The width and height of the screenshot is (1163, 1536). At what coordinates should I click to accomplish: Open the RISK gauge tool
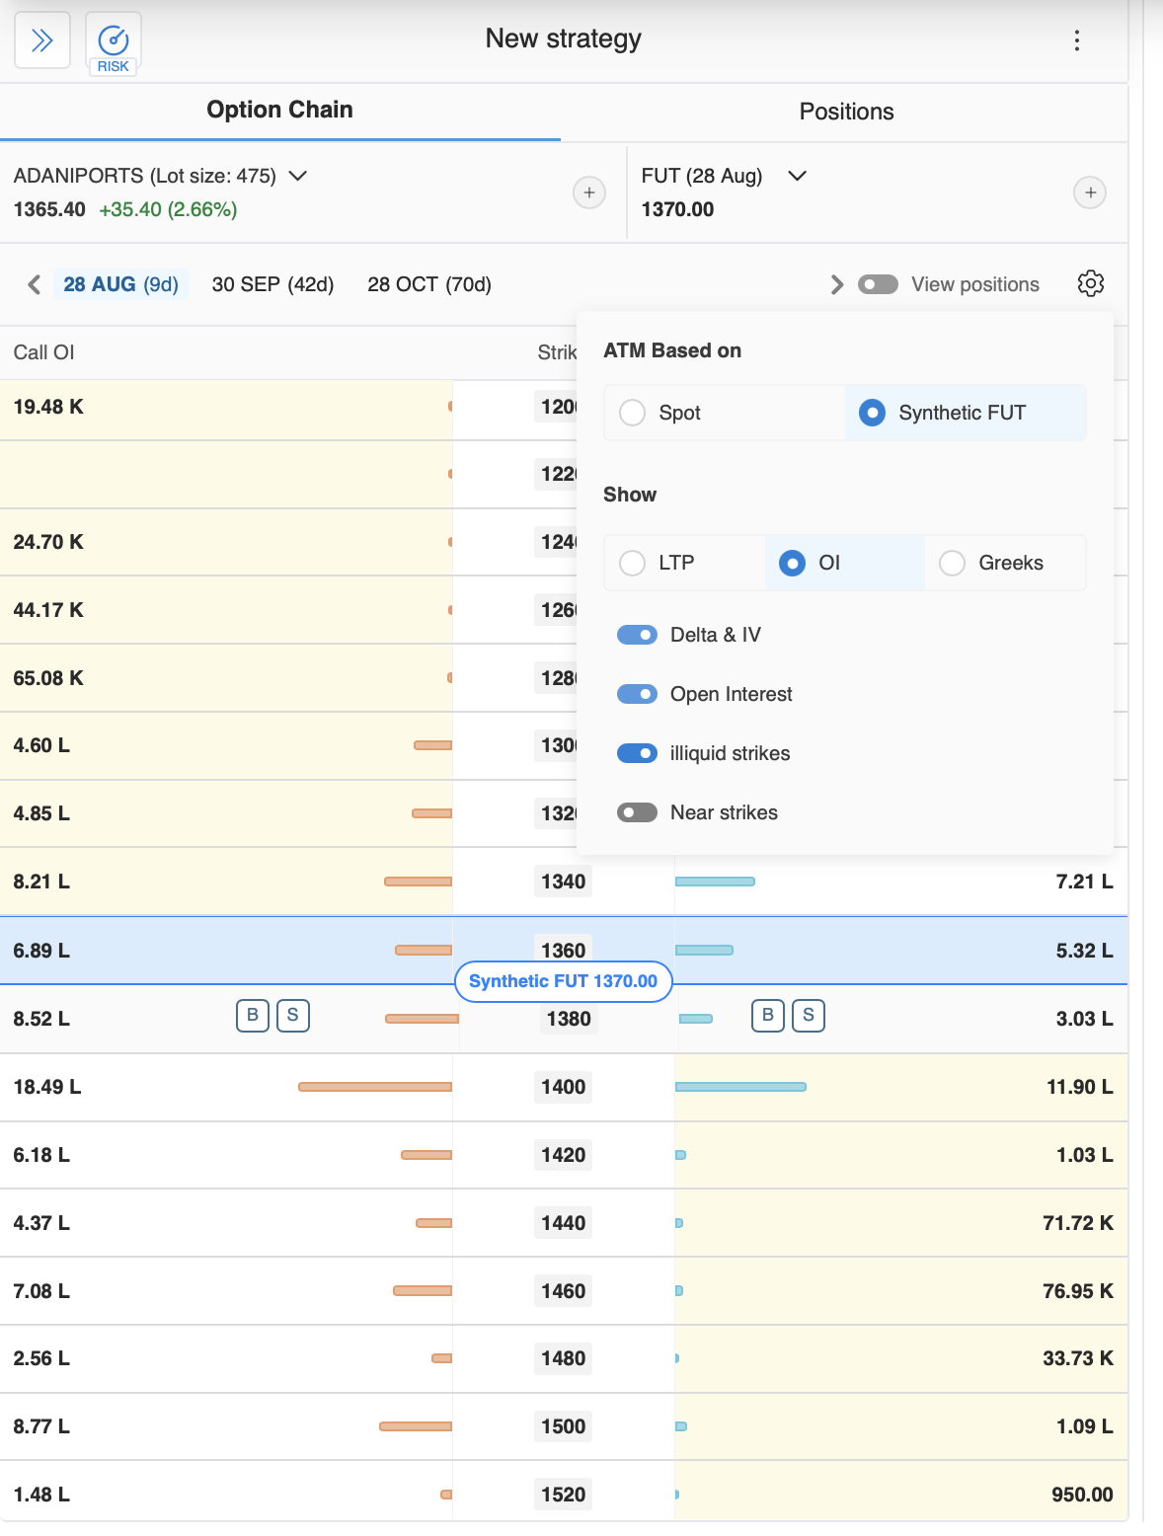(114, 43)
